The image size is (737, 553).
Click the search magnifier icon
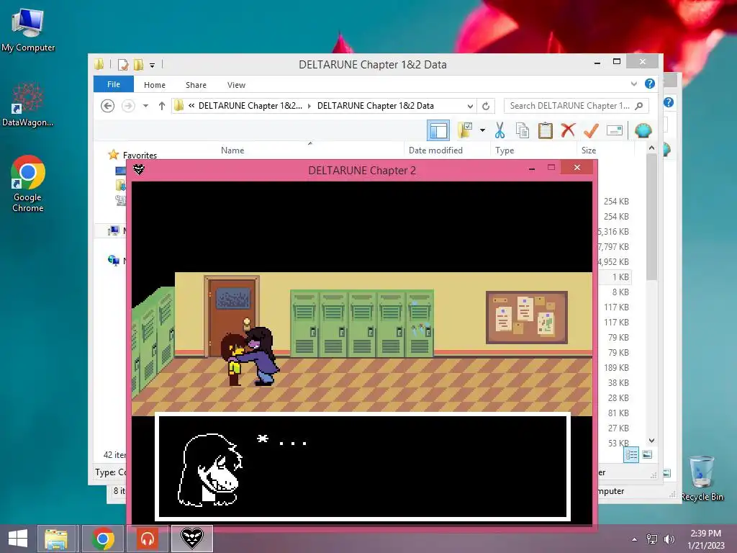[x=639, y=106]
